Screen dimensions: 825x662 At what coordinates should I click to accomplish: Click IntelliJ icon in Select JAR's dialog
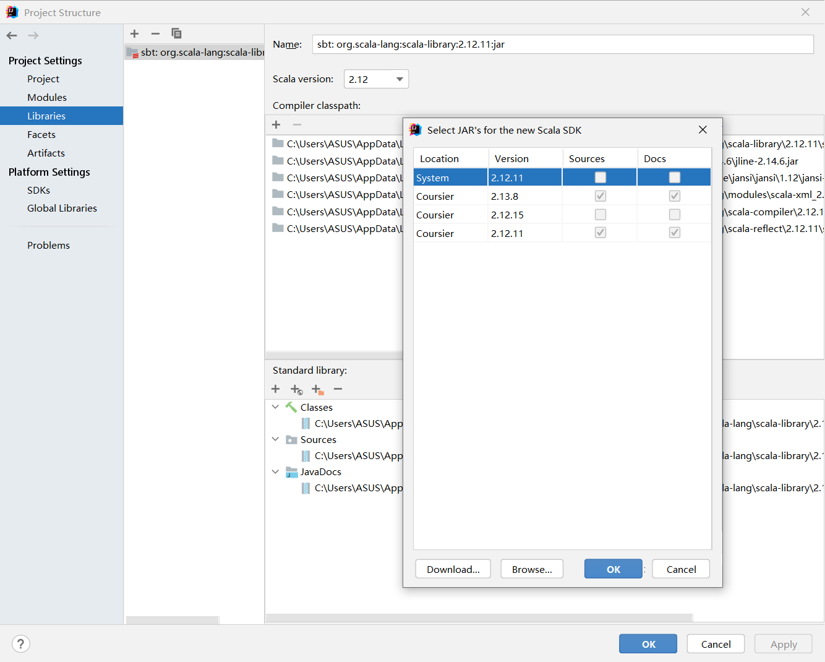click(x=416, y=129)
